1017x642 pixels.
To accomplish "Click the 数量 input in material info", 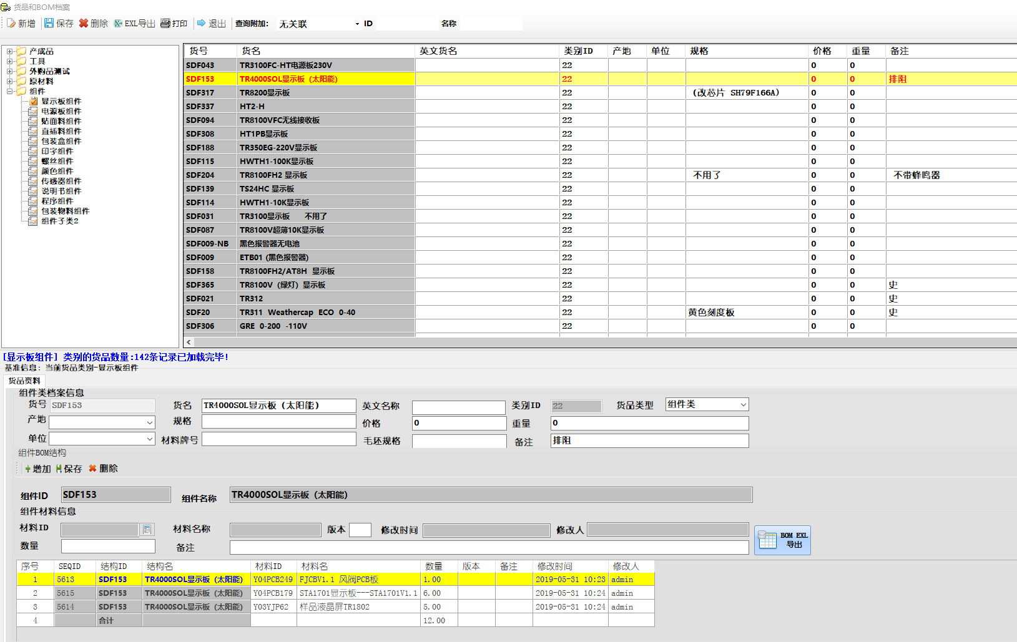I will pos(108,546).
